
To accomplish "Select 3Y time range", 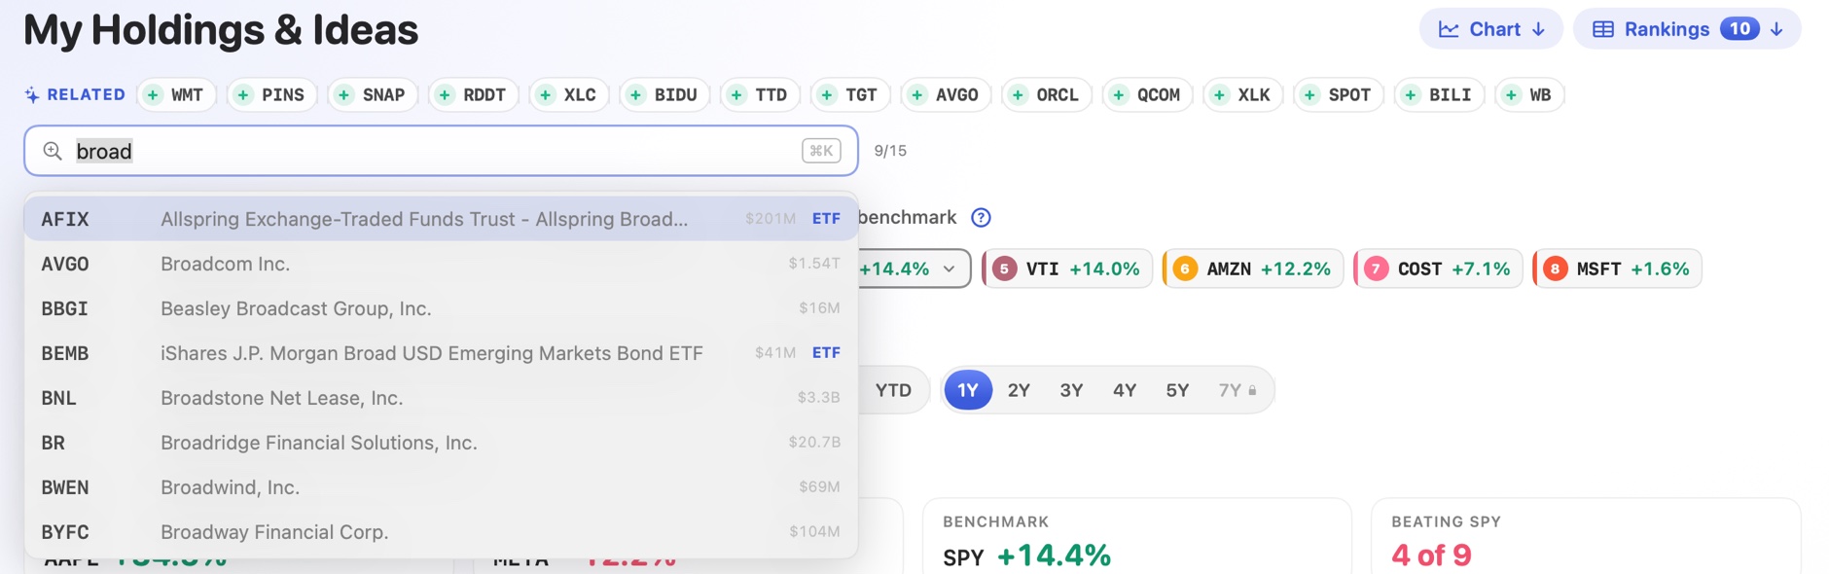I will point(1071,390).
